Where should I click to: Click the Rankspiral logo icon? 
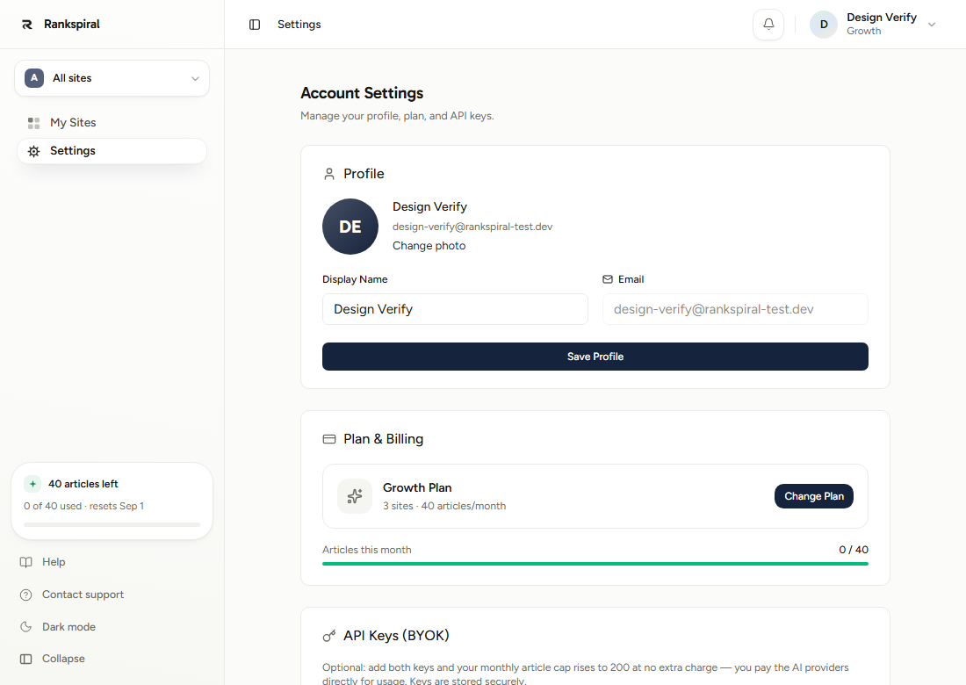[x=27, y=25]
